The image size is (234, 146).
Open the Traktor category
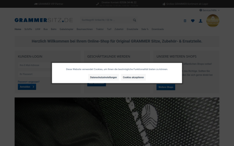point(100,29)
